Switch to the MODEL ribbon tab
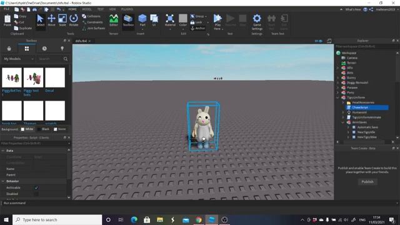 [87, 9]
